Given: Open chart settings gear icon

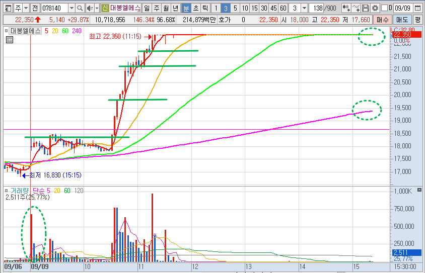Looking at the screenshot, I should [375, 8].
